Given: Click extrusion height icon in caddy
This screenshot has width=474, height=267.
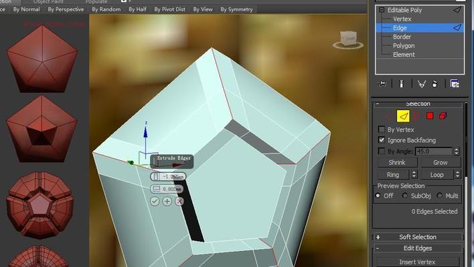Looking at the screenshot, I should (156, 177).
